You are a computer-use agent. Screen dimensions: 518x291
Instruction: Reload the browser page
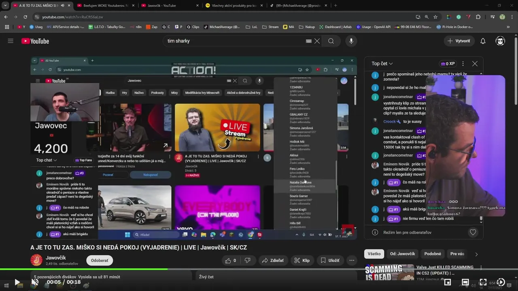(25, 17)
